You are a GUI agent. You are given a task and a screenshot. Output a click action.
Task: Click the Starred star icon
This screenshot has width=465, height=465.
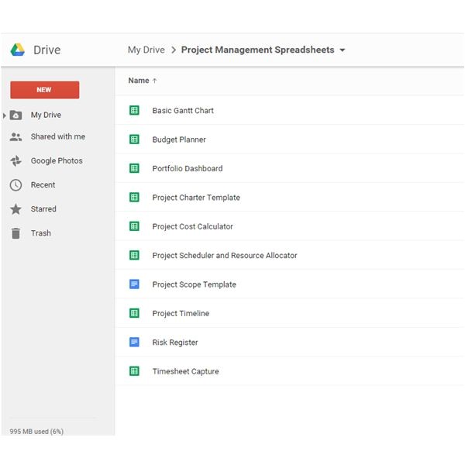pyautogui.click(x=15, y=209)
